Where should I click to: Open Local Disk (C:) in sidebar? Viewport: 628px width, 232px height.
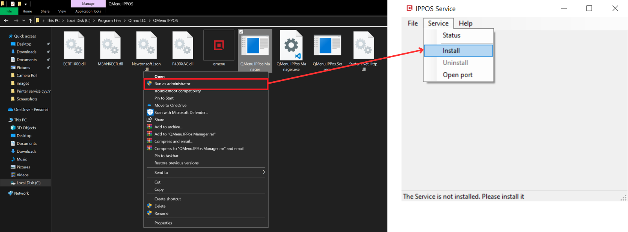(28, 183)
